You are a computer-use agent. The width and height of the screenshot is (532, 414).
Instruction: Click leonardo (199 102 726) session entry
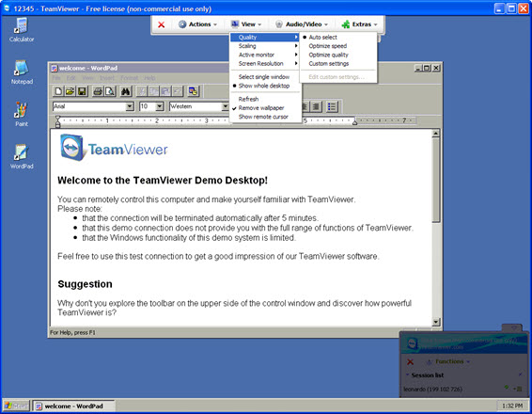[433, 389]
